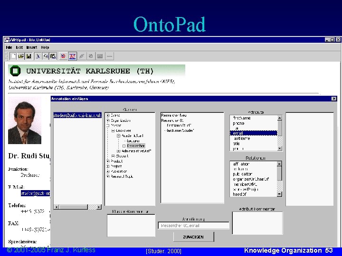Expand the Organisation class node
This screenshot has height=256, width=342.
click(108, 120)
